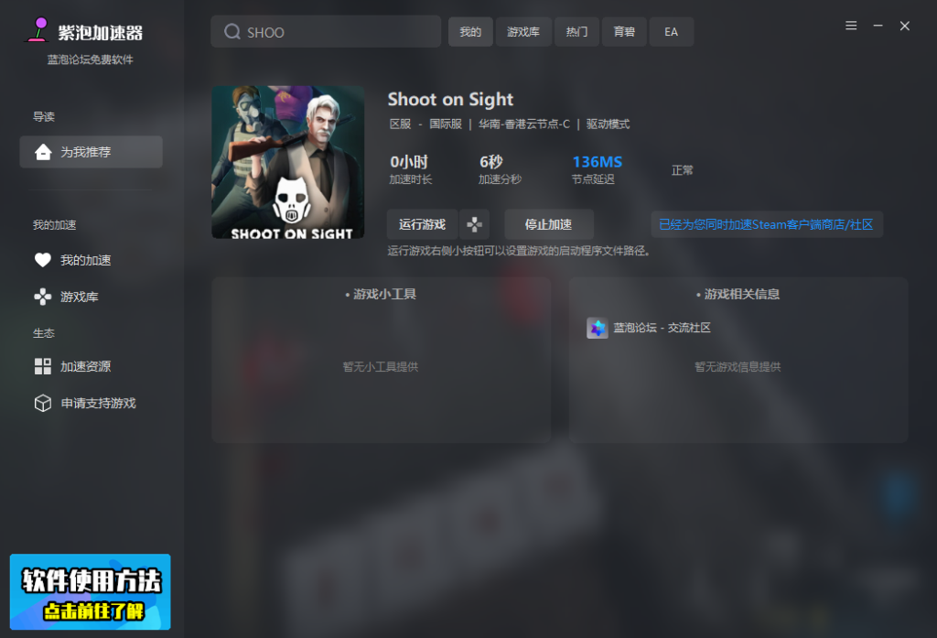937x638 pixels.
Task: Click the search magnifier icon
Action: tap(232, 32)
